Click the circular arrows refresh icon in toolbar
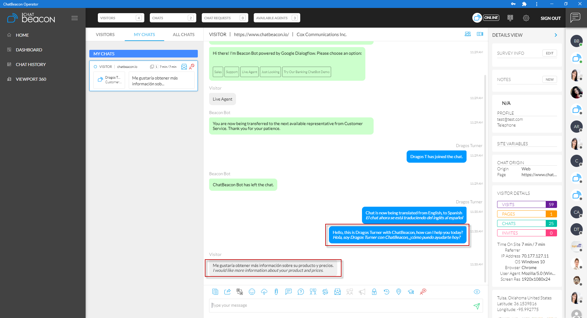Image resolution: width=587 pixels, height=318 pixels. [325, 292]
